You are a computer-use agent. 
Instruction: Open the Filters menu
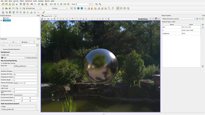pos(22,1)
